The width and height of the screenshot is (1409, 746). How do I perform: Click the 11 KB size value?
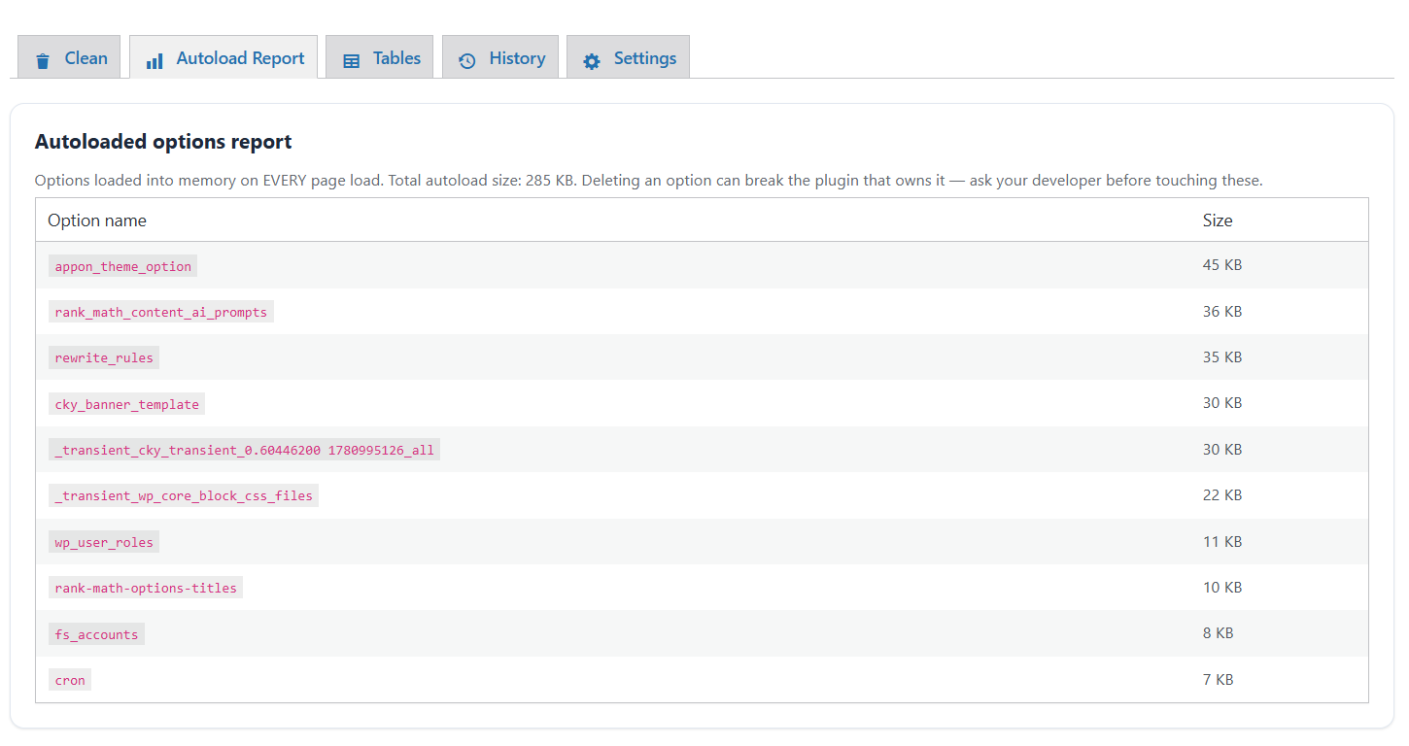pyautogui.click(x=1222, y=541)
